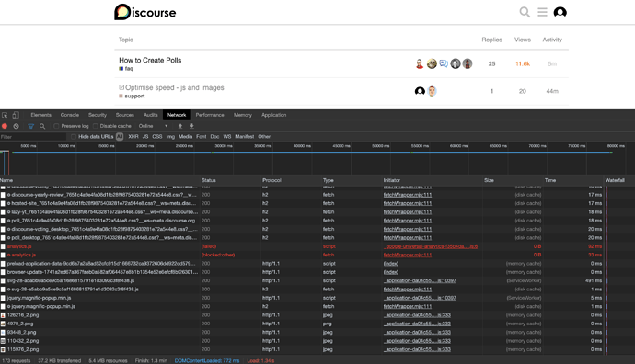Focus the network Filter text field
The height and width of the screenshot is (364, 635).
tap(33, 137)
